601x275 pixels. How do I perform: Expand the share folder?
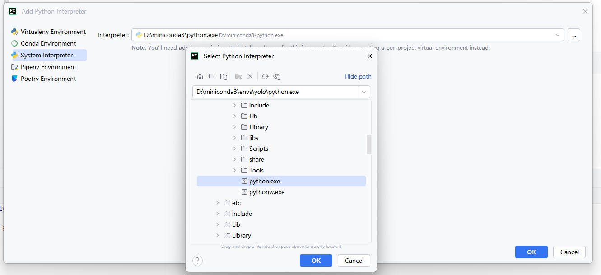(234, 159)
